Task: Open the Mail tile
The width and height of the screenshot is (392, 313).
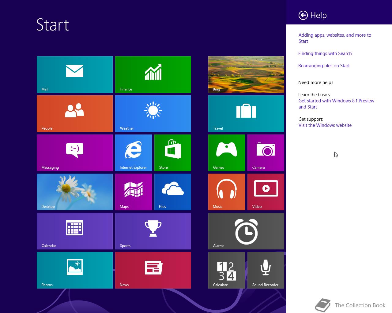Action: click(75, 75)
